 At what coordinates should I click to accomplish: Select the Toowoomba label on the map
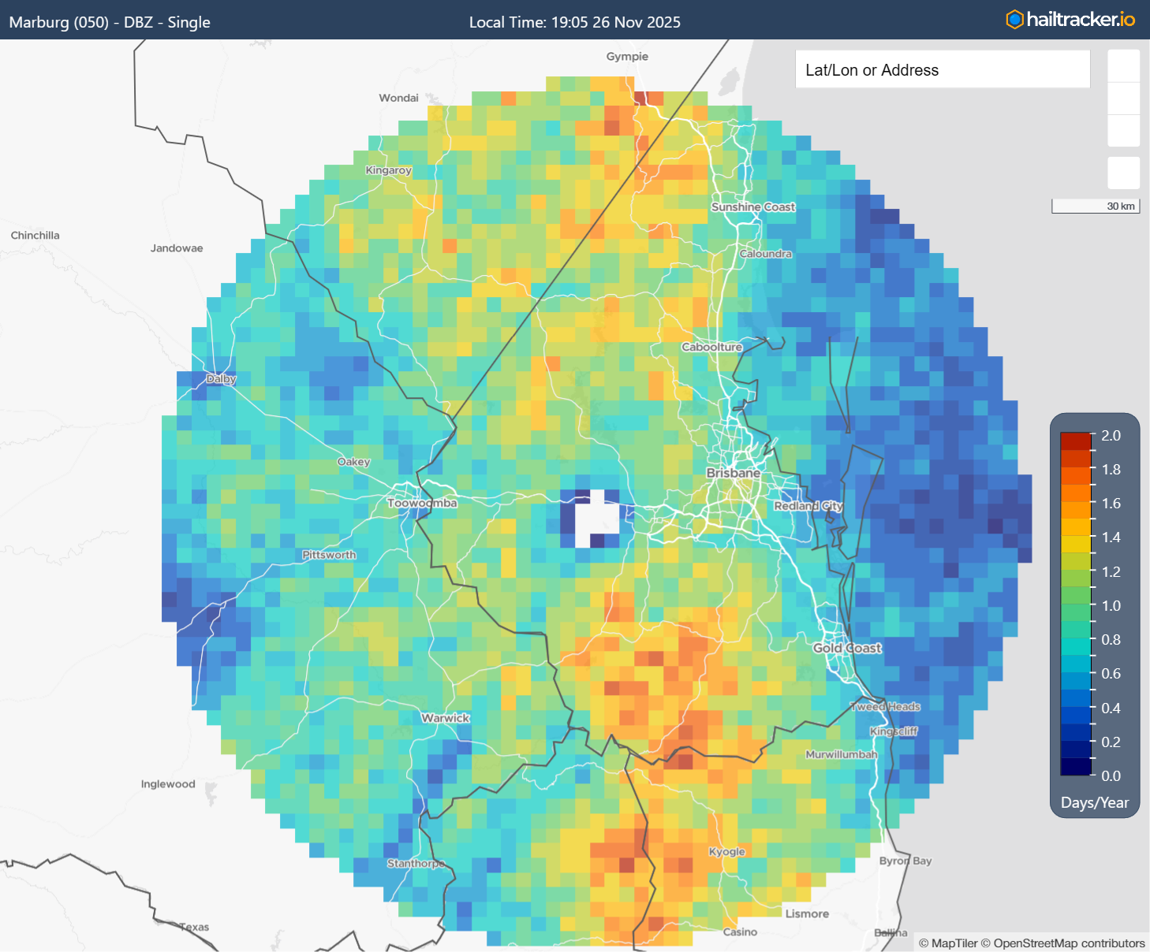pyautogui.click(x=422, y=503)
